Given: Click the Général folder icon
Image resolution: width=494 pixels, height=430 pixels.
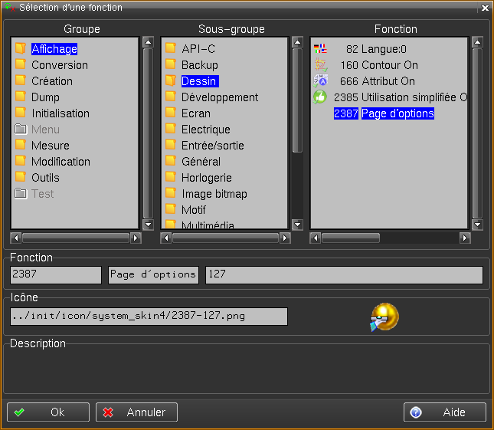Looking at the screenshot, I should click(x=171, y=161).
